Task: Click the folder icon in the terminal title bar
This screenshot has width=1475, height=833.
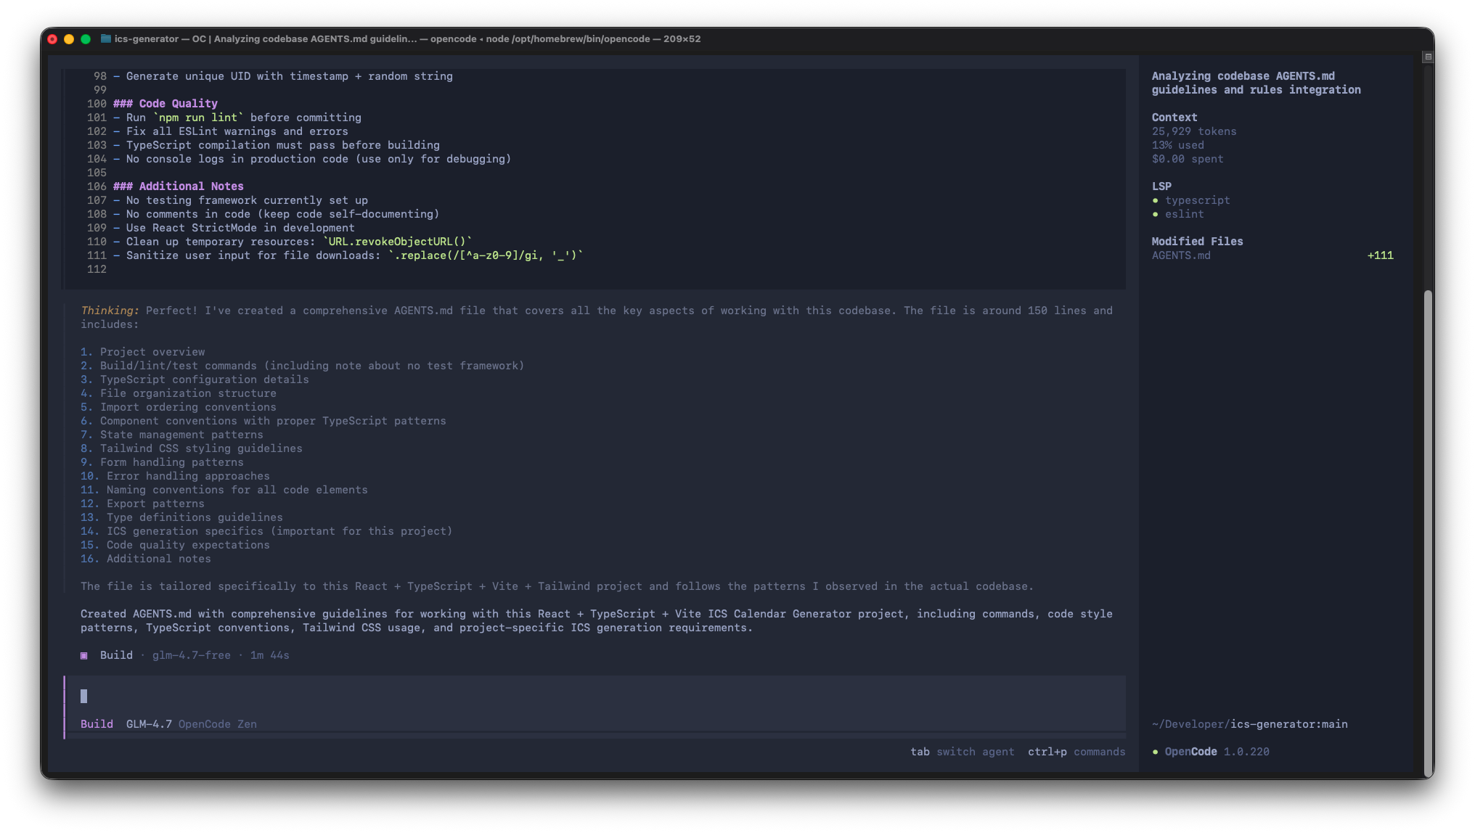Action: 105,38
